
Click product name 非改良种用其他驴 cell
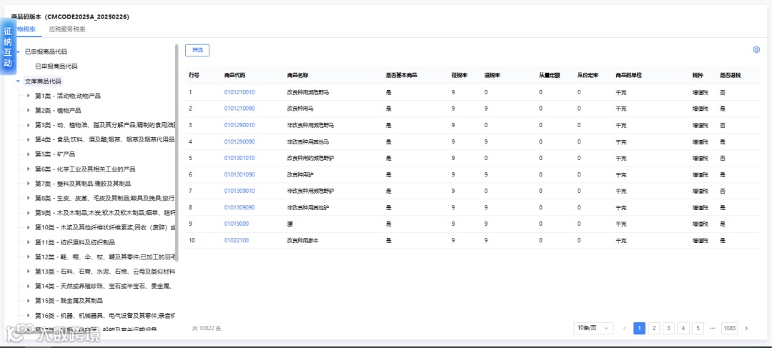click(x=307, y=208)
